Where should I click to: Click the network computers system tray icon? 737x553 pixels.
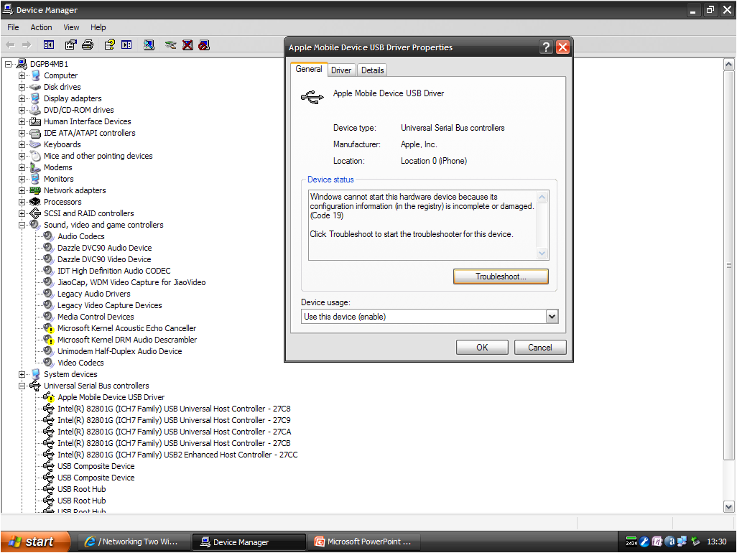[682, 542]
